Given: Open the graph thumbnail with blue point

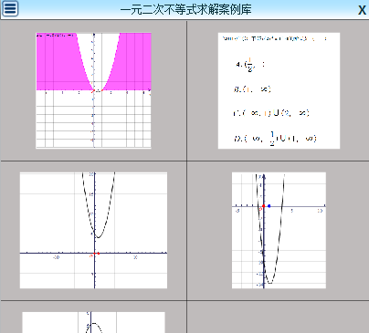Looking at the screenshot, I should (x=279, y=230).
